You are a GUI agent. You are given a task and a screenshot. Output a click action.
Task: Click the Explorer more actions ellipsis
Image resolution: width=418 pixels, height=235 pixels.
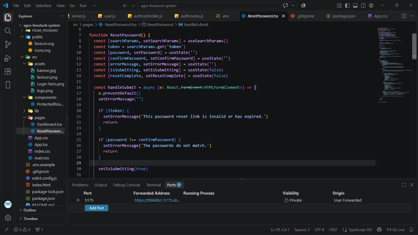click(x=62, y=16)
